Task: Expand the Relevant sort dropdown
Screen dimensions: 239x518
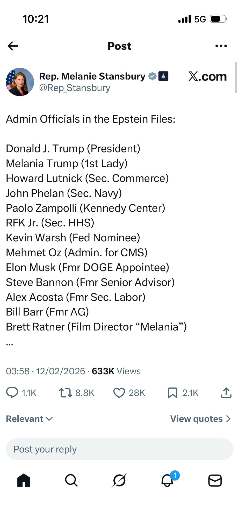Action: [29, 419]
